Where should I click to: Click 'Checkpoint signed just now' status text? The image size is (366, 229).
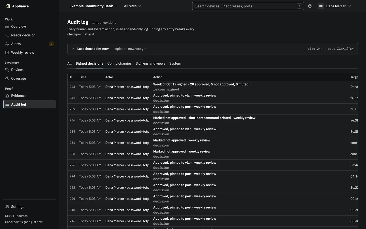tap(24, 222)
